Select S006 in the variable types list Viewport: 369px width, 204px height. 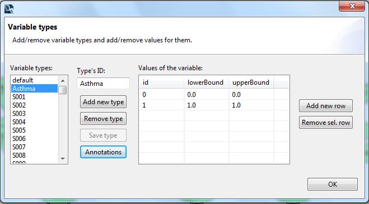[x=34, y=139]
